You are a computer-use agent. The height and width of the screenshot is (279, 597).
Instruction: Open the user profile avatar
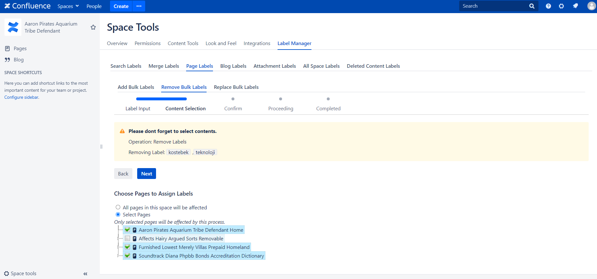(592, 6)
